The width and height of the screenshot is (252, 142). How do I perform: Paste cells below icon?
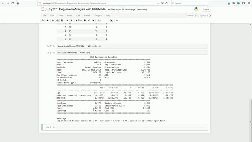[x=62, y=21]
